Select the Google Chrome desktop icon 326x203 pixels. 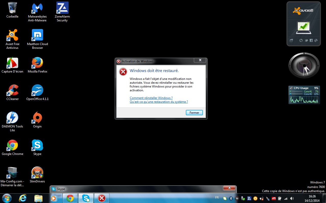(12, 147)
